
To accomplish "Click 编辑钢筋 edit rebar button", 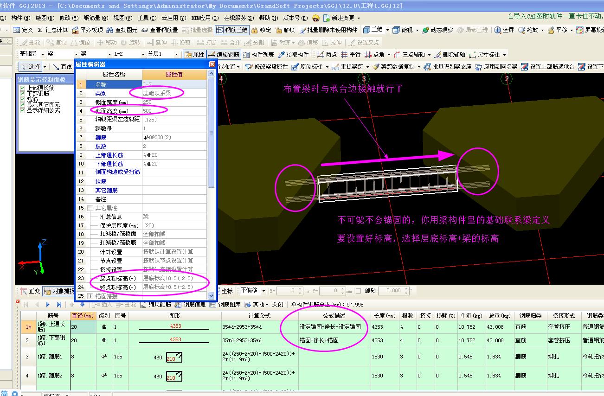I will [224, 54].
